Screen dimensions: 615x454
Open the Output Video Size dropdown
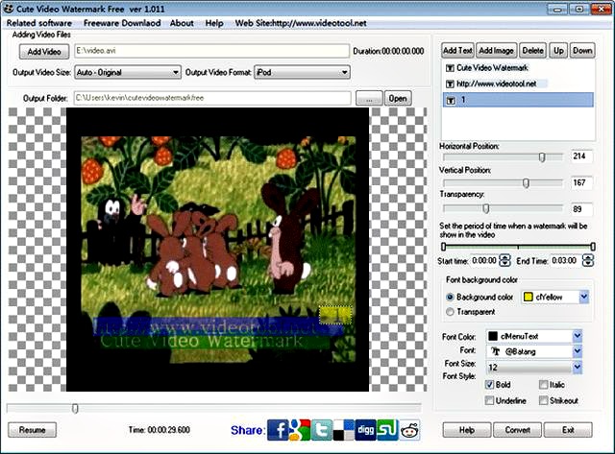coord(128,72)
